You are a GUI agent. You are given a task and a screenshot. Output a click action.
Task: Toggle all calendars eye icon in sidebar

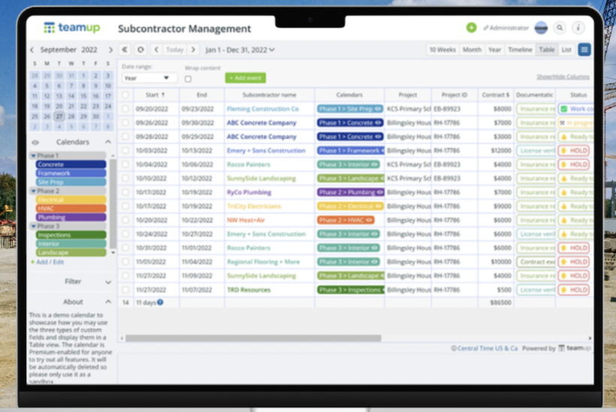[x=35, y=142]
